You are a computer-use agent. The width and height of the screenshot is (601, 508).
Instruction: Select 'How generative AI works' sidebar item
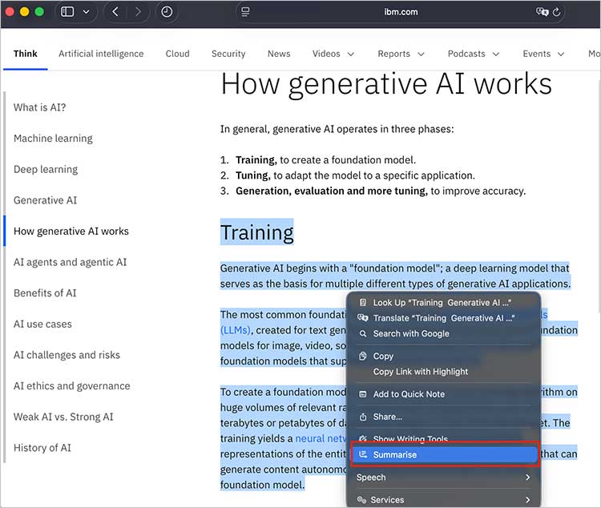tap(71, 232)
